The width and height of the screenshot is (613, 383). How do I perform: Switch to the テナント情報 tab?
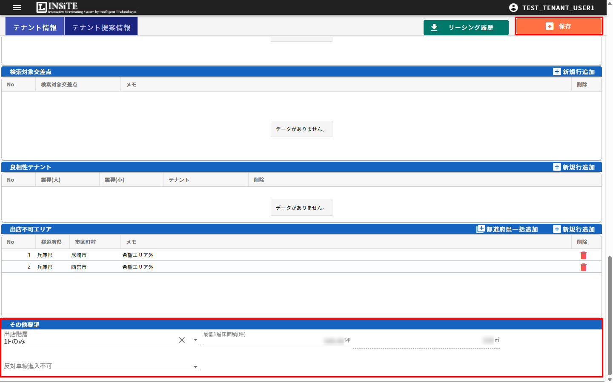[34, 26]
